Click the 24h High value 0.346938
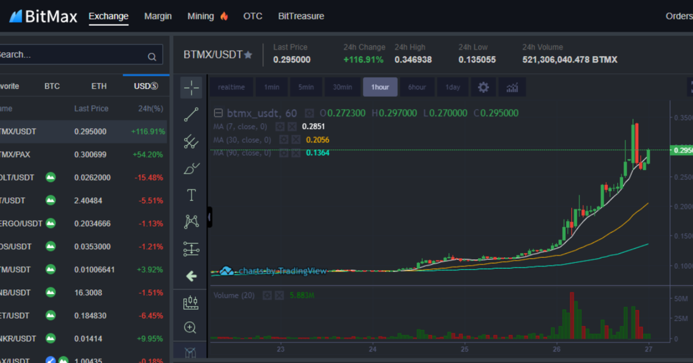This screenshot has height=363, width=693. click(413, 60)
